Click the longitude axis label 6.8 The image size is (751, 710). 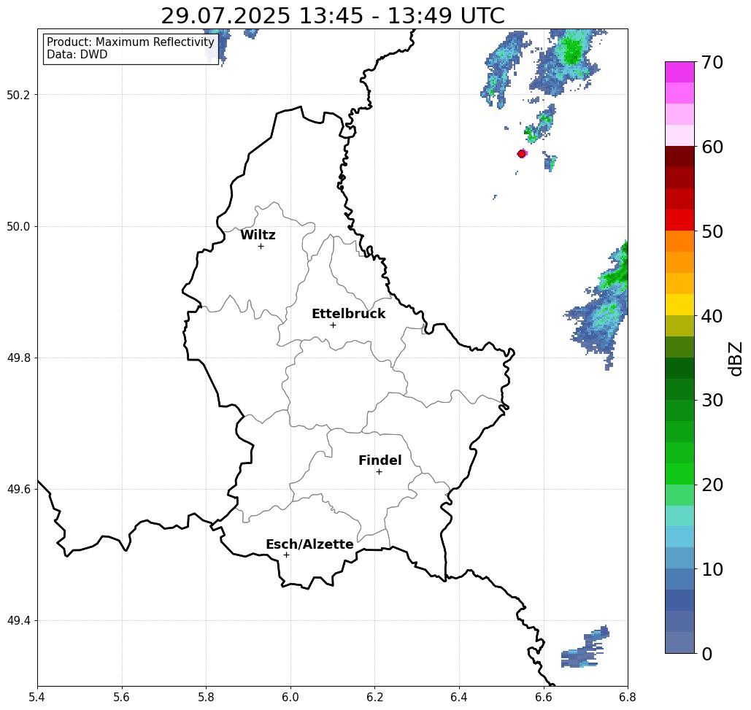(628, 697)
